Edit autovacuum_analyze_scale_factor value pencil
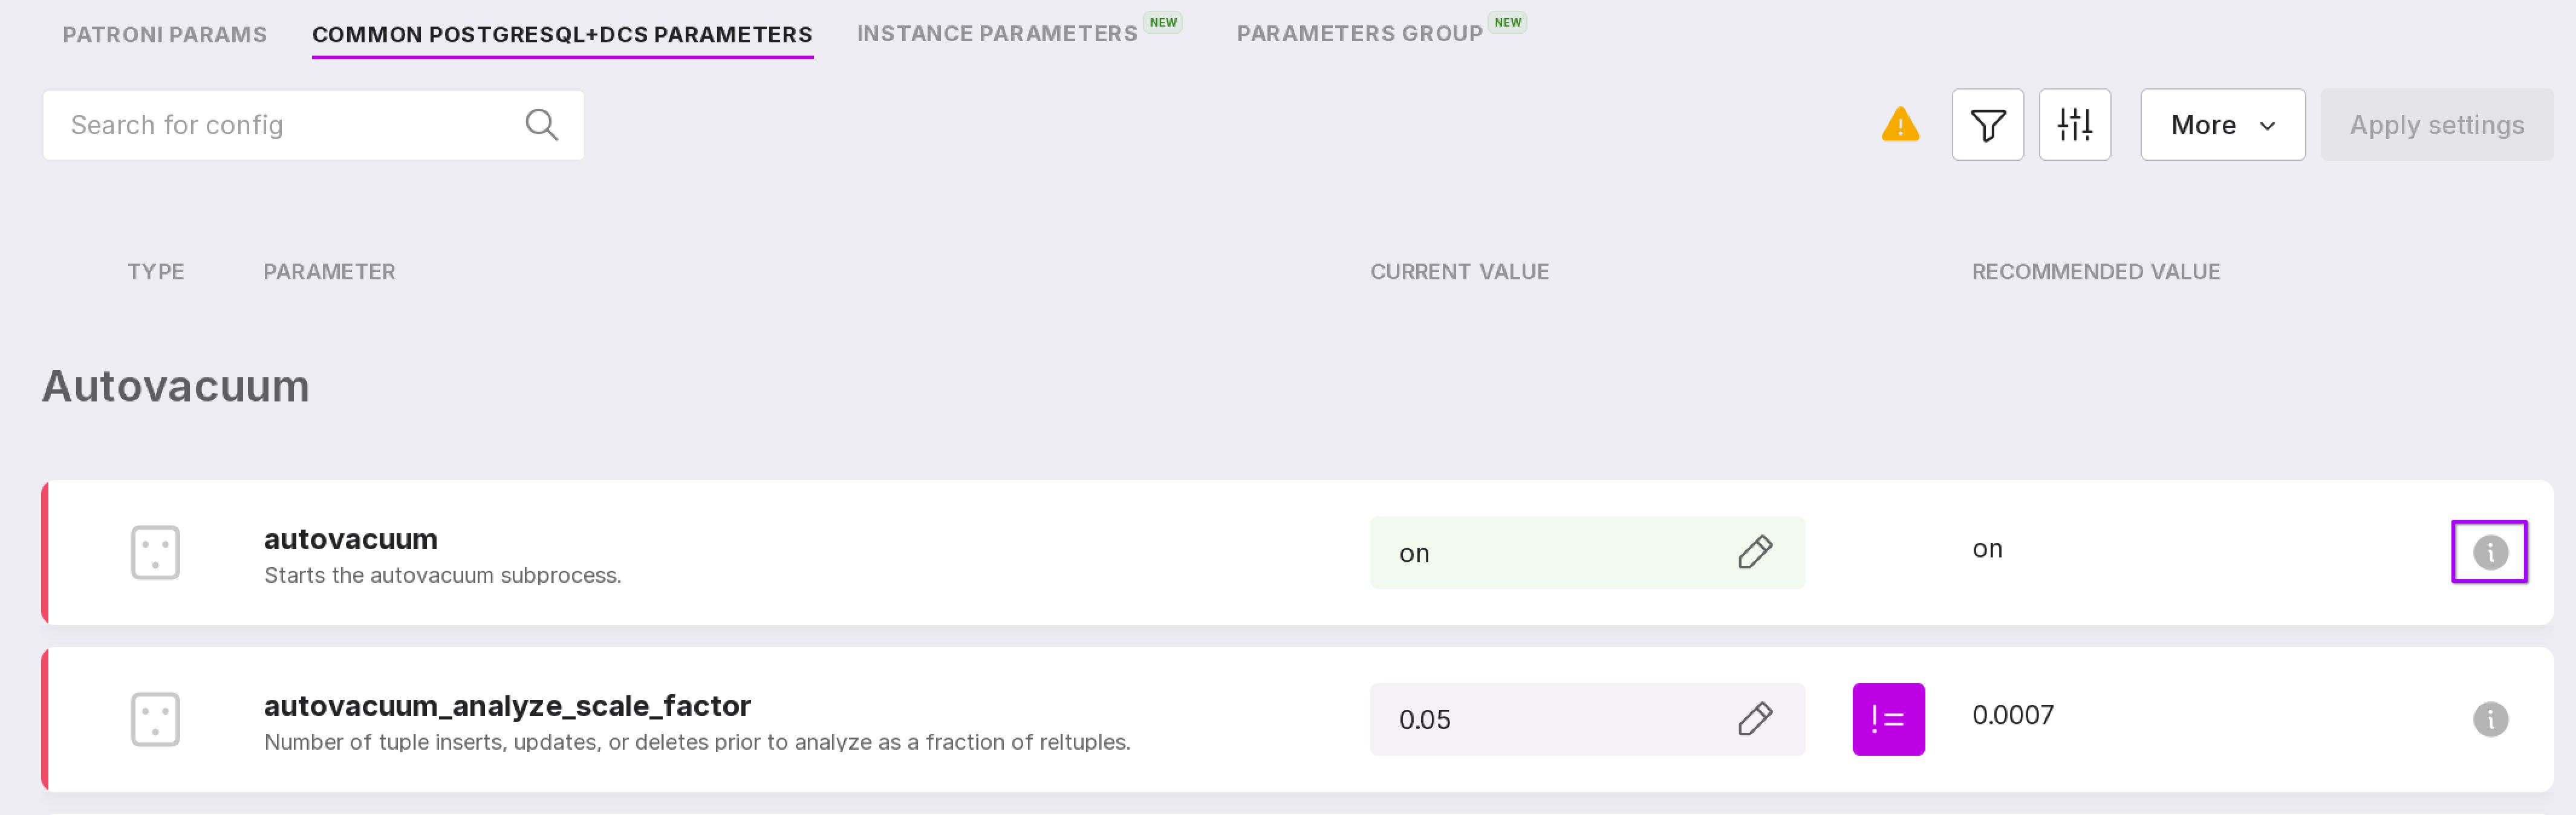Viewport: 2576px width, 815px height. (1754, 719)
